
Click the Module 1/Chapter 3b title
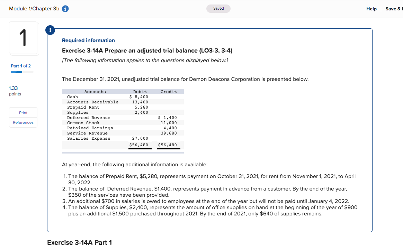click(x=35, y=9)
